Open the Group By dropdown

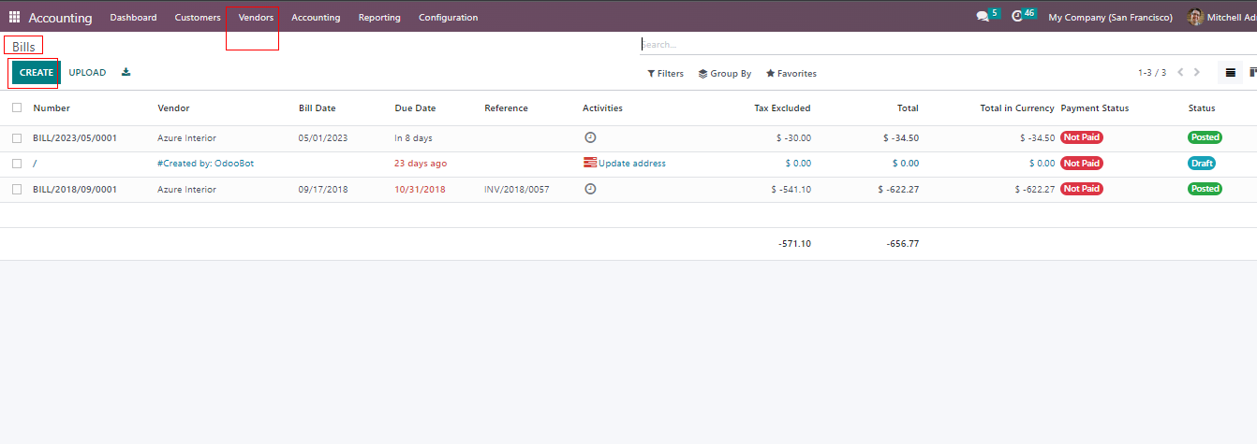click(725, 74)
